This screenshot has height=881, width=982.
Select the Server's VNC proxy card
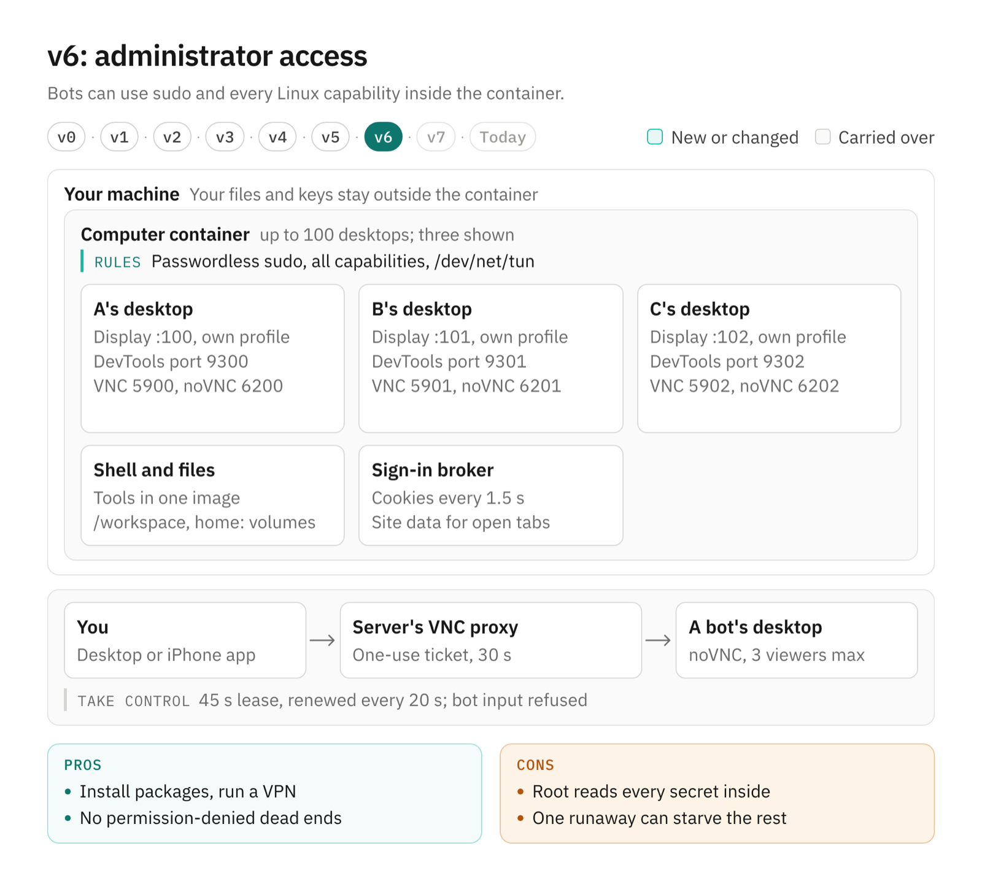490,640
